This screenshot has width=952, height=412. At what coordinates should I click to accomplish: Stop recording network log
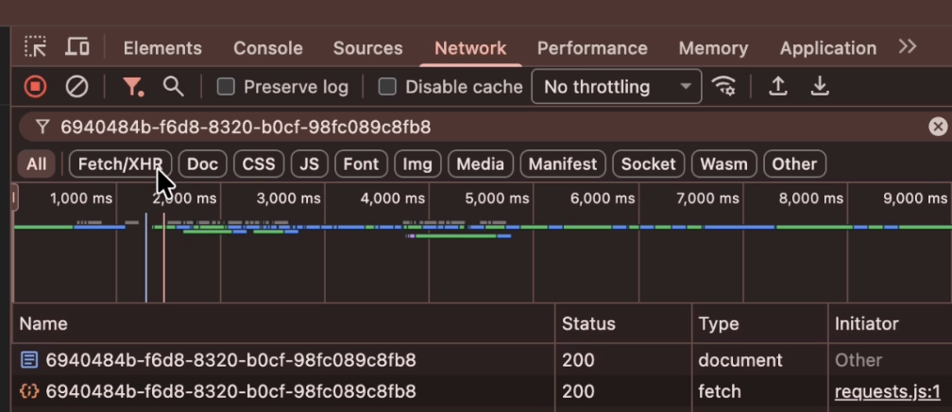[35, 87]
